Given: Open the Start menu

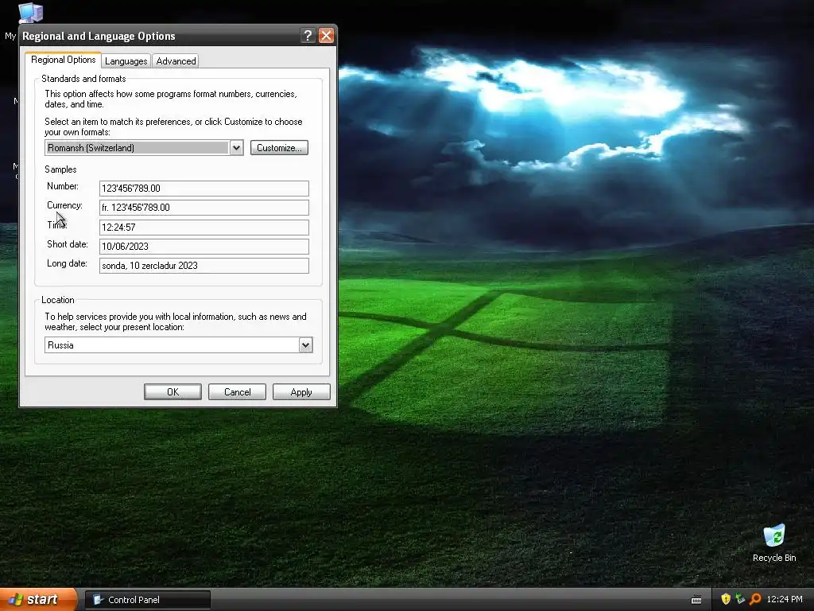Looking at the screenshot, I should click(38, 600).
